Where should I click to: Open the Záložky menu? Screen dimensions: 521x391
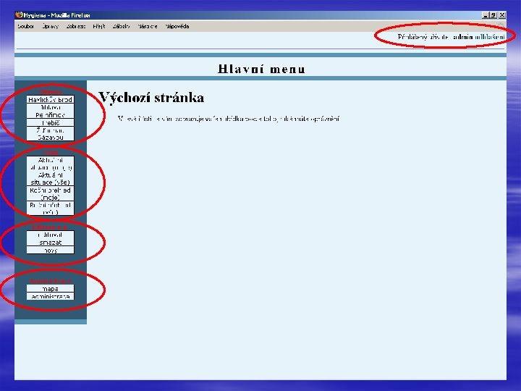pyautogui.click(x=122, y=26)
